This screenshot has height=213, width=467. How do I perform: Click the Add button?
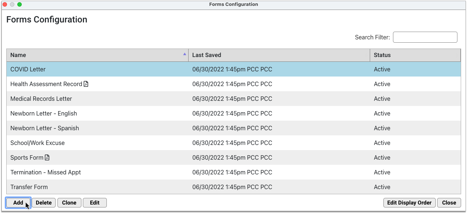pos(18,203)
